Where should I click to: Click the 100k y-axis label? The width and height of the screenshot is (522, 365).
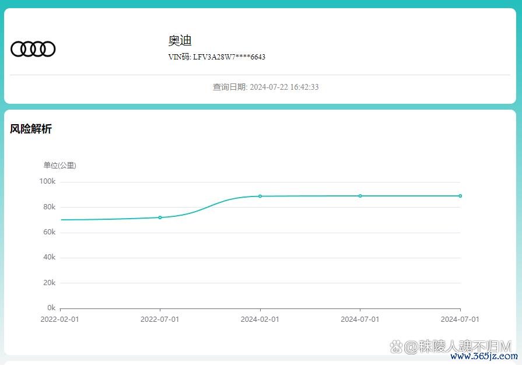[x=47, y=181]
